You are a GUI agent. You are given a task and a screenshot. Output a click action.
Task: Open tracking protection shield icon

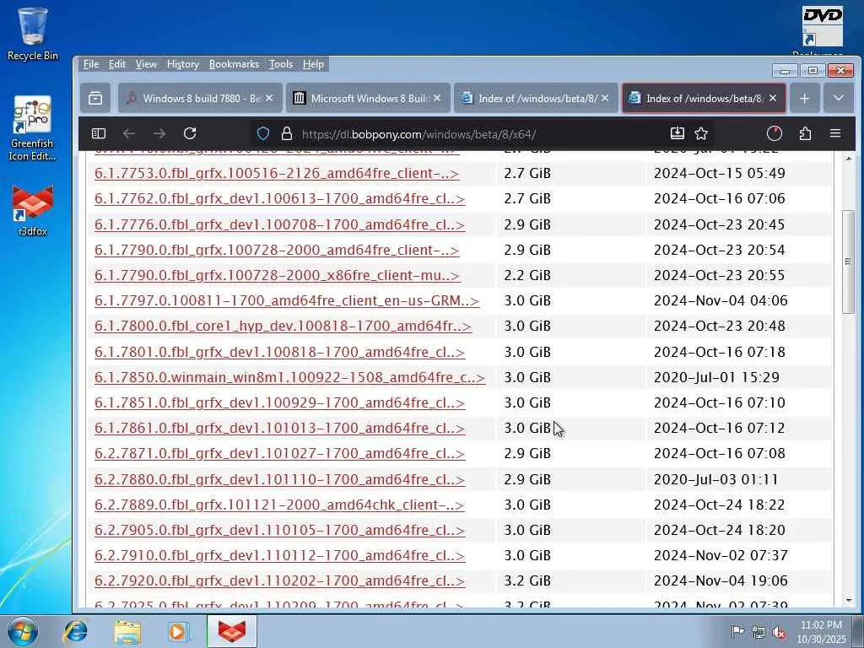pyautogui.click(x=263, y=133)
